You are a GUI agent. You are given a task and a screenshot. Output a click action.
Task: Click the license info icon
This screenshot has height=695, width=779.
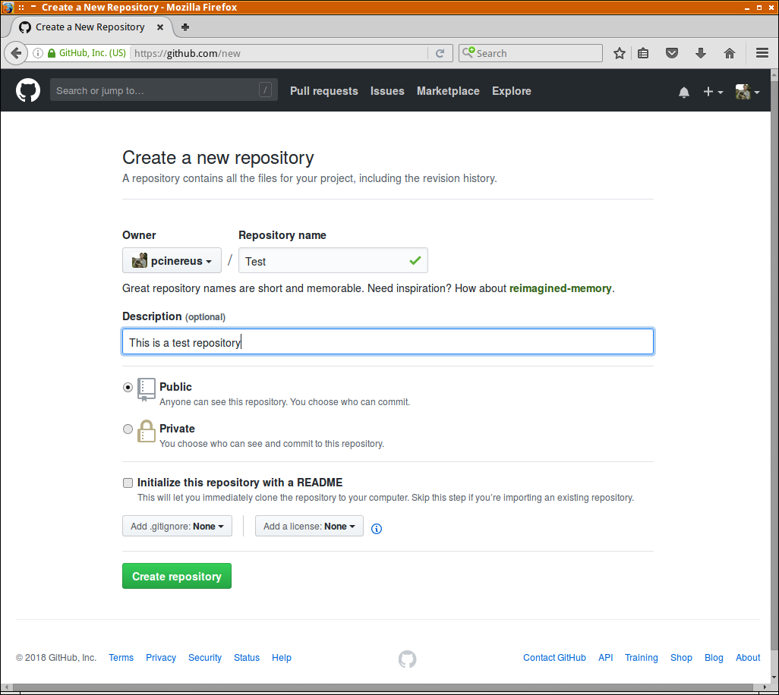377,529
